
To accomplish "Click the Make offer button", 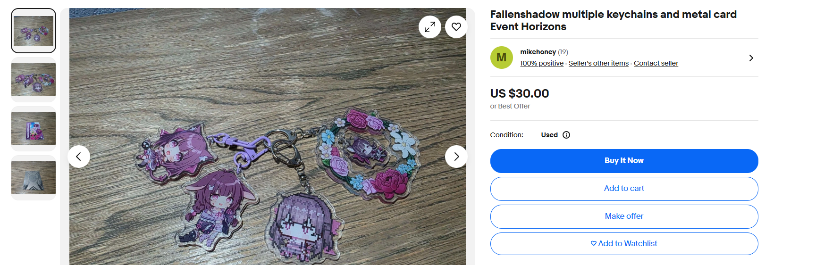I will coord(624,216).
